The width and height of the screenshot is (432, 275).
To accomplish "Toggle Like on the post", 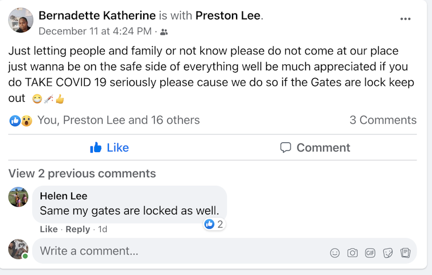I will point(109,148).
